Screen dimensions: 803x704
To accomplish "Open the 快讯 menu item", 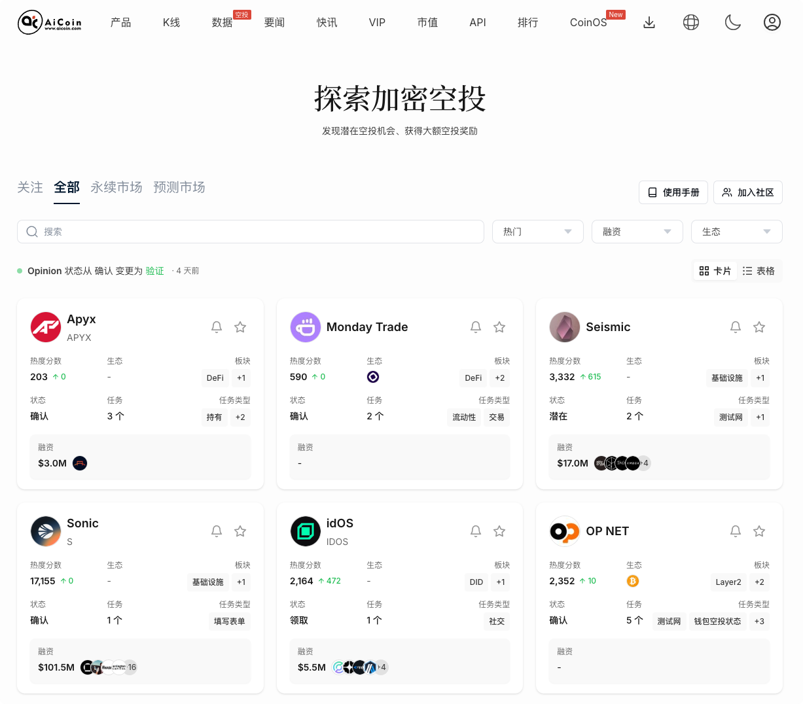I will (x=327, y=22).
